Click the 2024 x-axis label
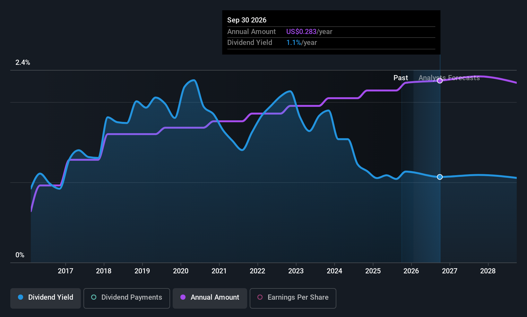 tap(334, 271)
